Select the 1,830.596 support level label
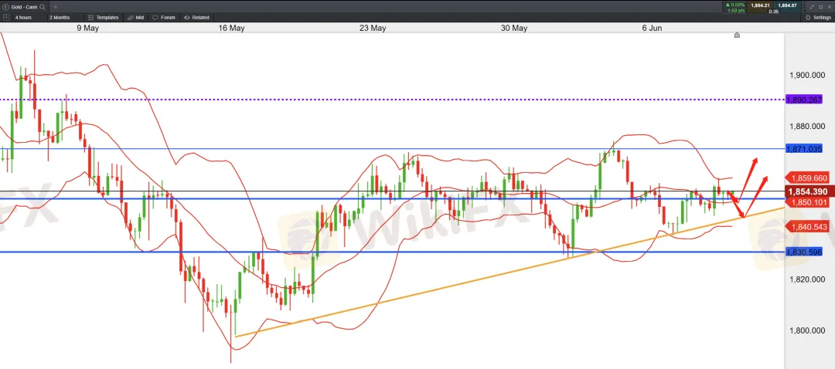Image resolution: width=835 pixels, height=369 pixels. [803, 252]
